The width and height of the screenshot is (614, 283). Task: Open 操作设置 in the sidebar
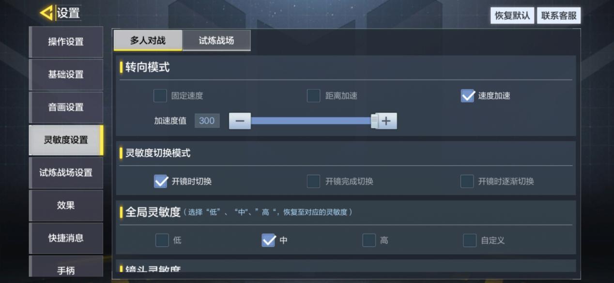66,42
